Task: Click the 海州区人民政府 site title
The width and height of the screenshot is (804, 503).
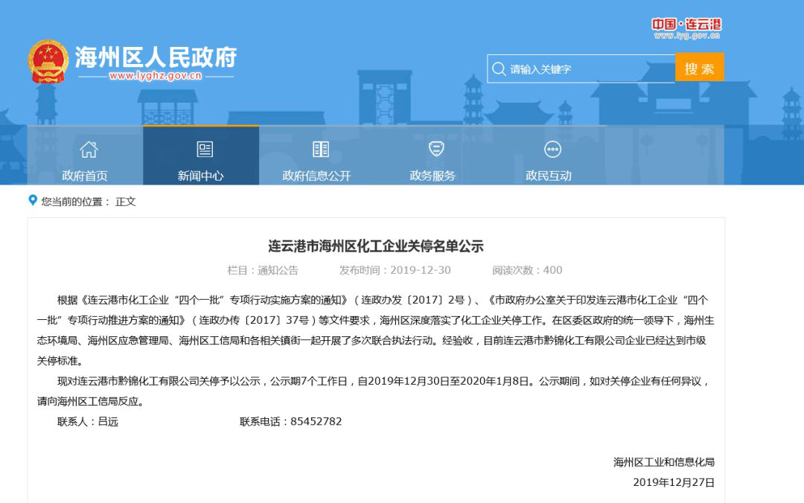Action: pyautogui.click(x=156, y=57)
